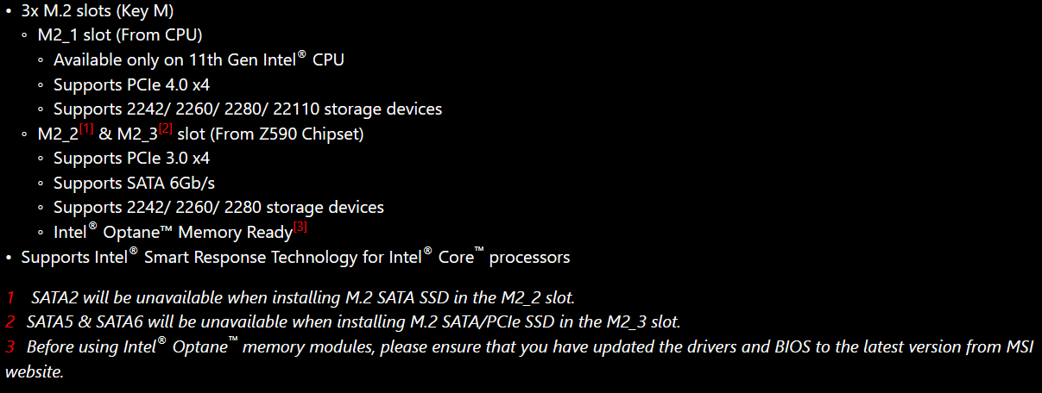
Task: Click the 'Supports PCIe 4.0 x4' line
Action: (131, 85)
